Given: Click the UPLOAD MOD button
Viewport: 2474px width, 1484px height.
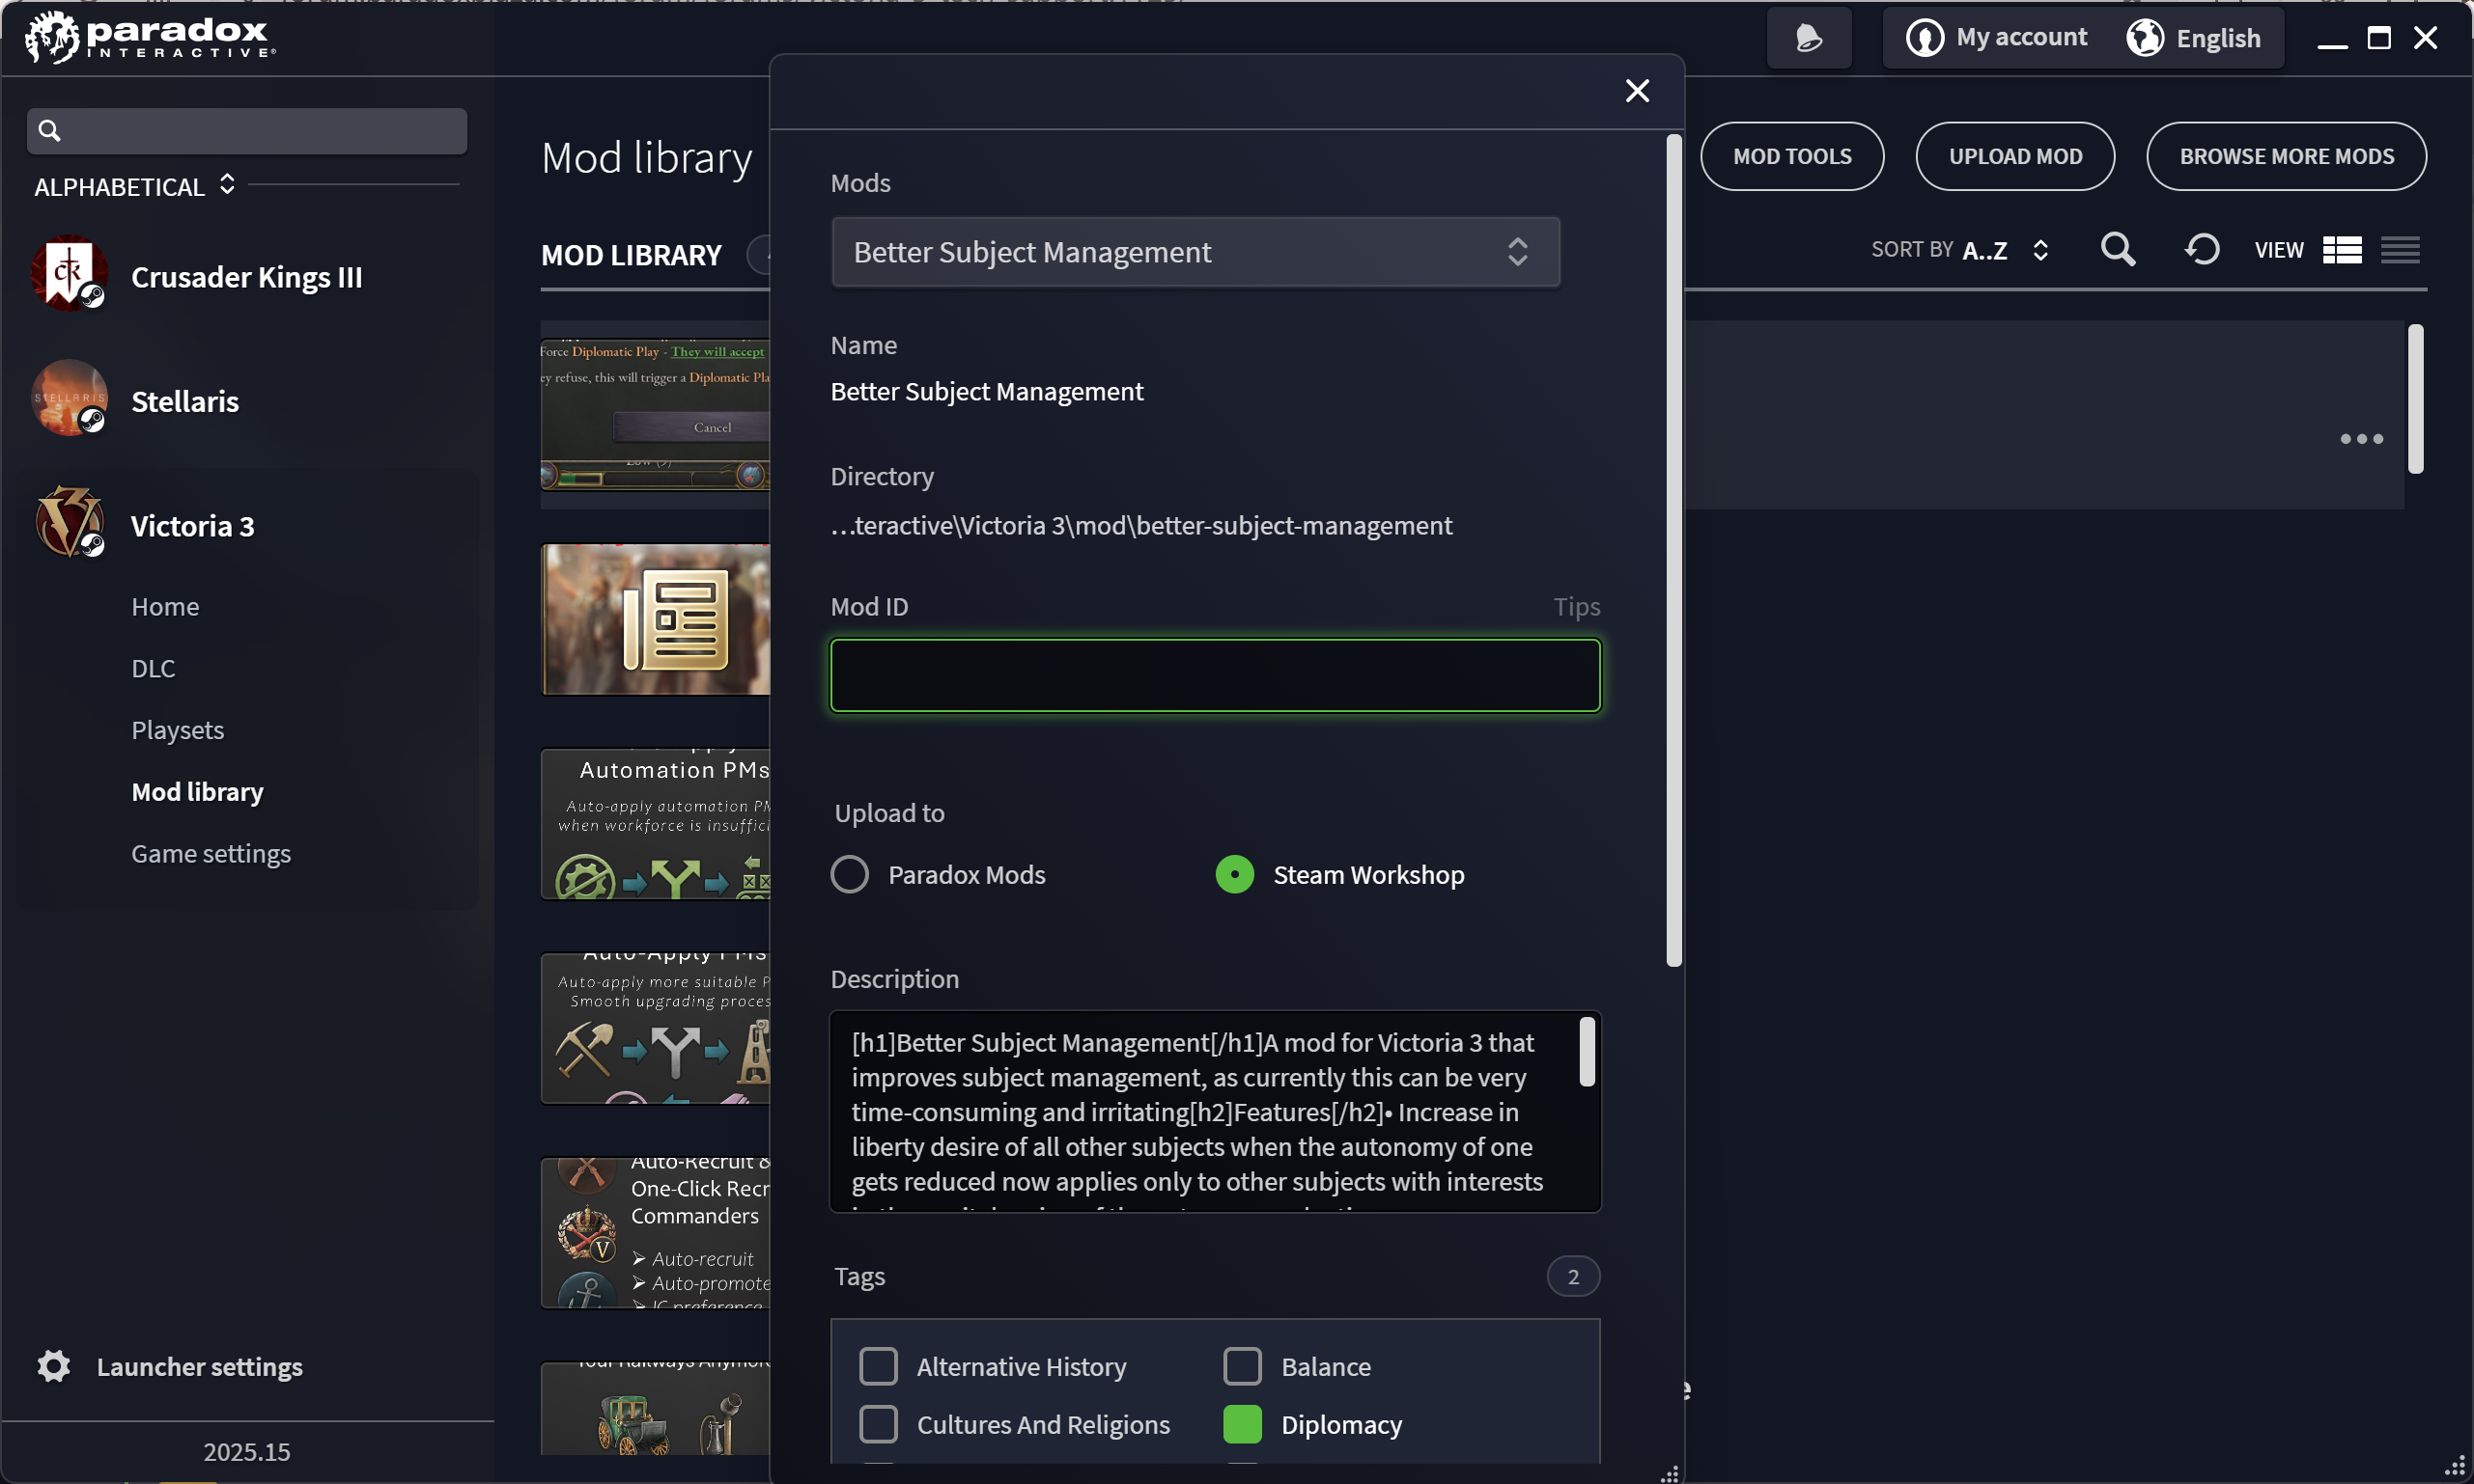Looking at the screenshot, I should tap(2015, 156).
